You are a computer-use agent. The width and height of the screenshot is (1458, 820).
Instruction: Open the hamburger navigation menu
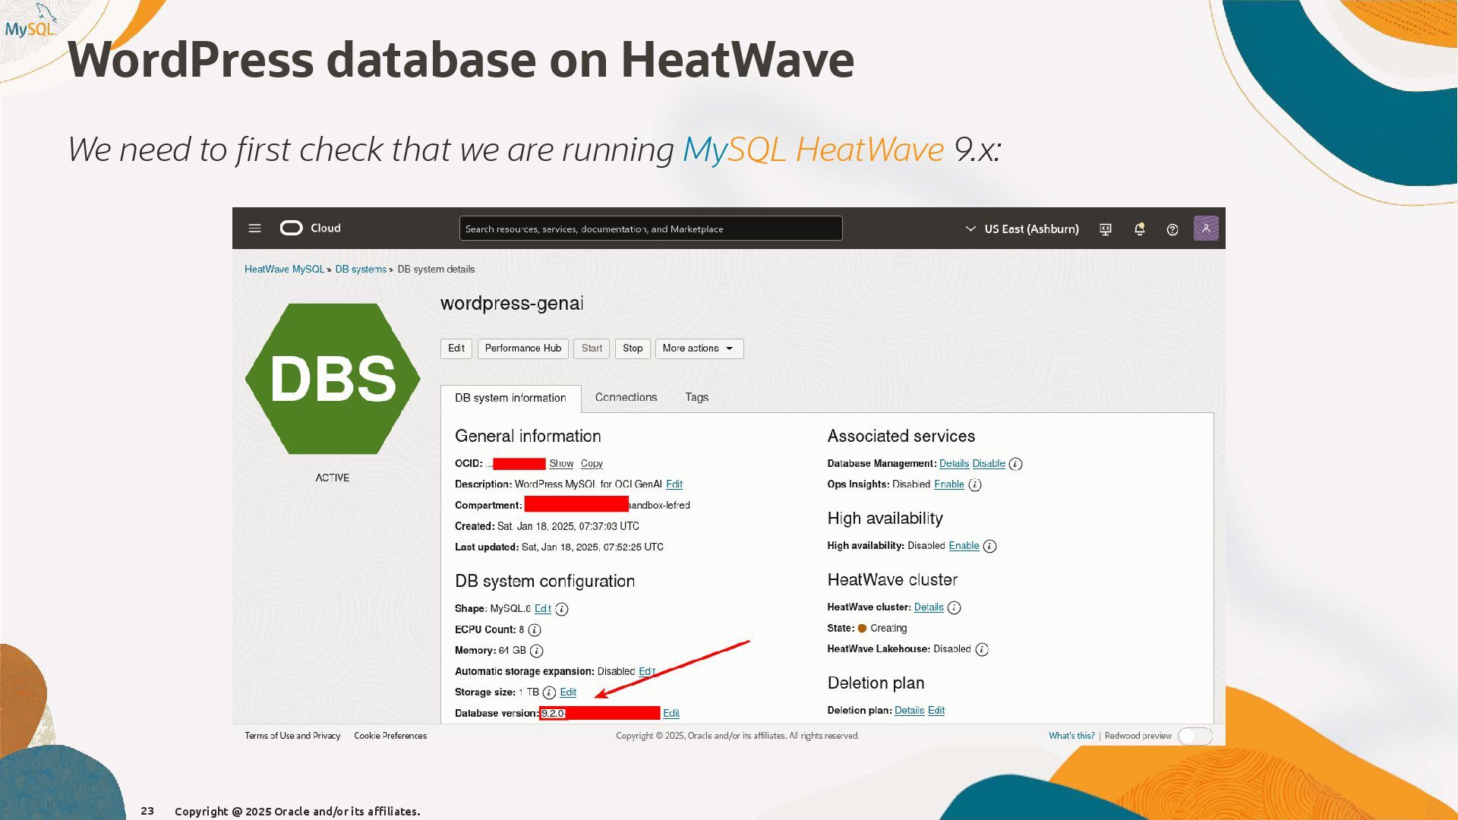coord(254,229)
